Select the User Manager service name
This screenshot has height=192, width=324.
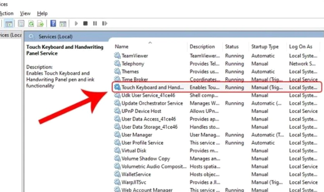click(137, 135)
